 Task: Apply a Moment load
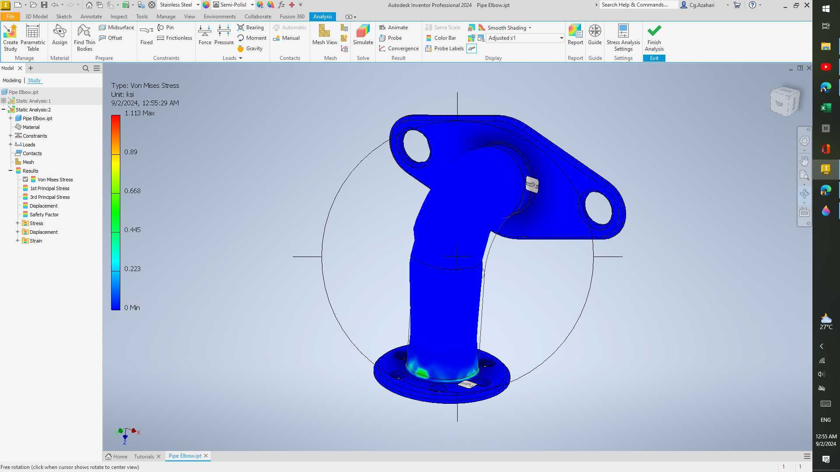pos(252,38)
